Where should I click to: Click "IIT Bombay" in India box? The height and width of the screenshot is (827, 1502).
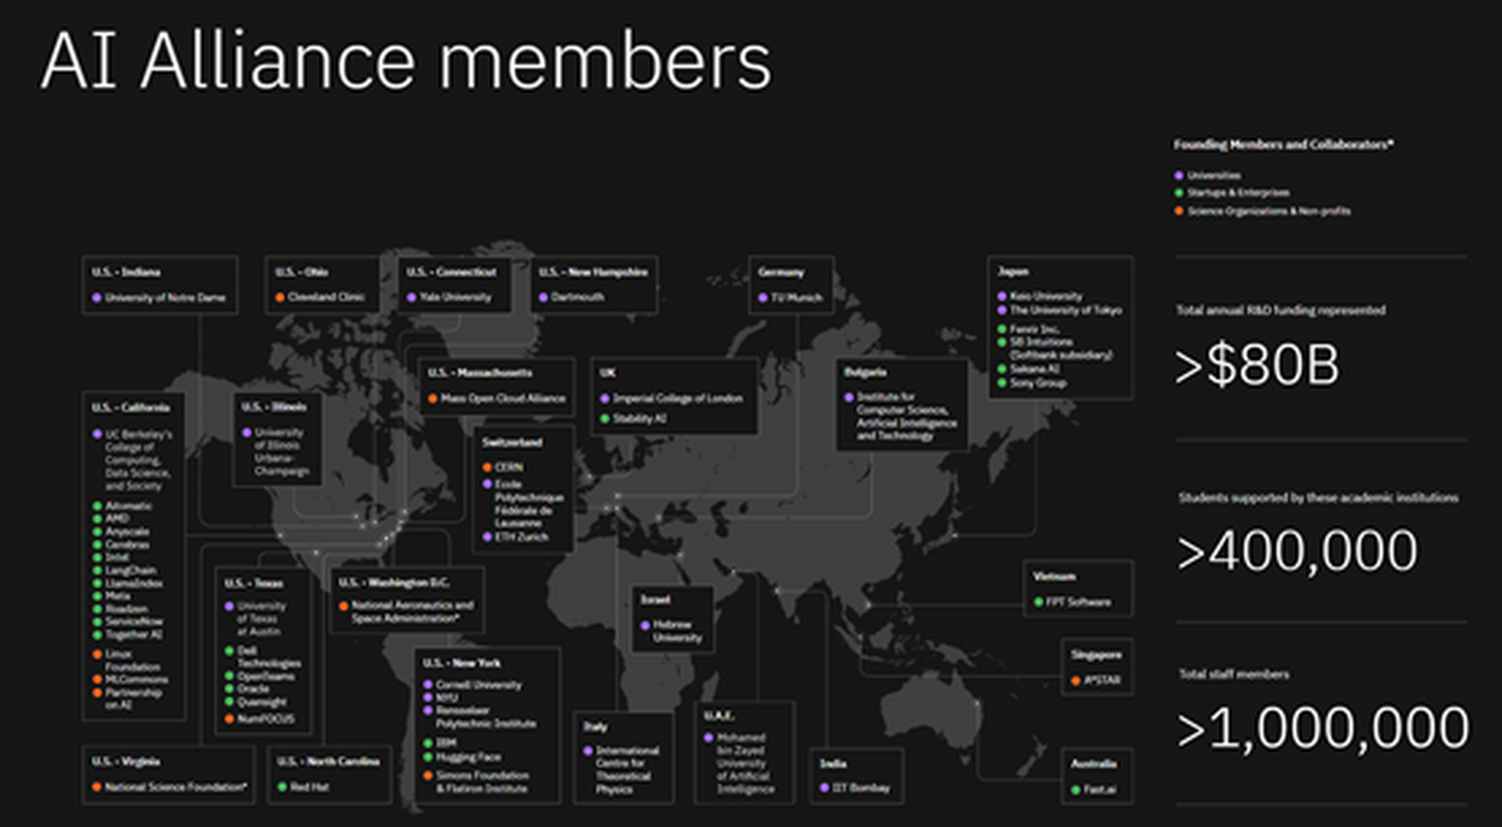(x=861, y=788)
